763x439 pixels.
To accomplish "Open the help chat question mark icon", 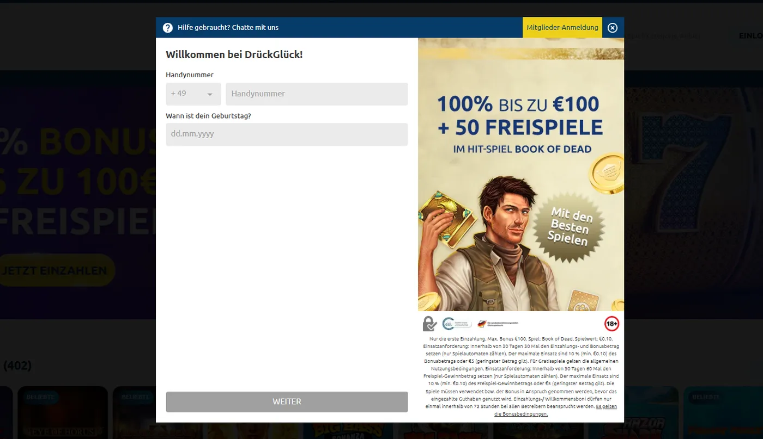I will point(167,27).
